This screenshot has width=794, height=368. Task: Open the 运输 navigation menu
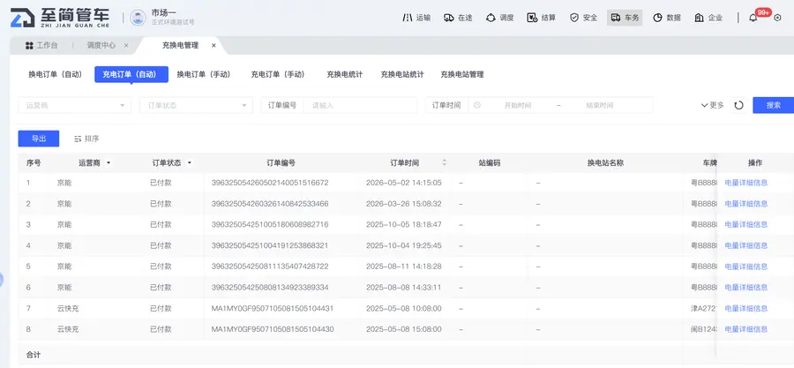416,18
